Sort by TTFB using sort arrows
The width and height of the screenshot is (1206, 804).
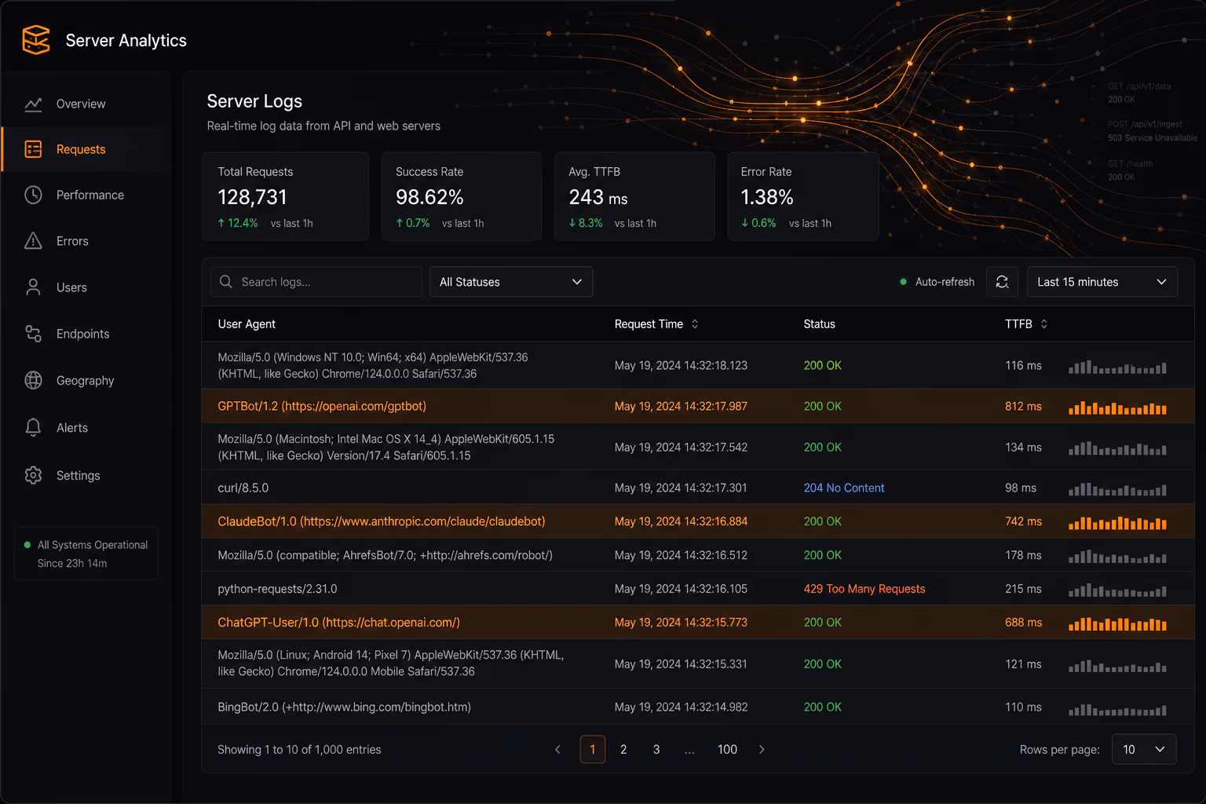pos(1043,324)
